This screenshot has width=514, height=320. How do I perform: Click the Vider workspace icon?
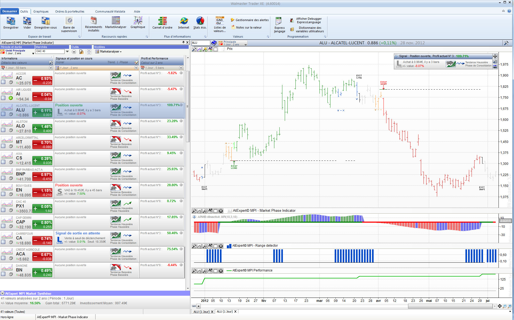coord(27,23)
